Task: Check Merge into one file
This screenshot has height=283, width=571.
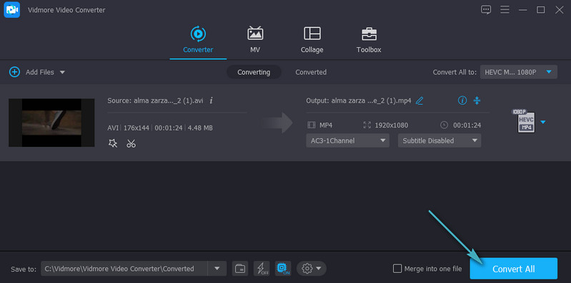Action: click(397, 269)
